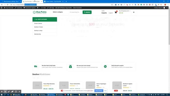
Task: Click the Dua Putra site logo
Action: click(40, 12)
